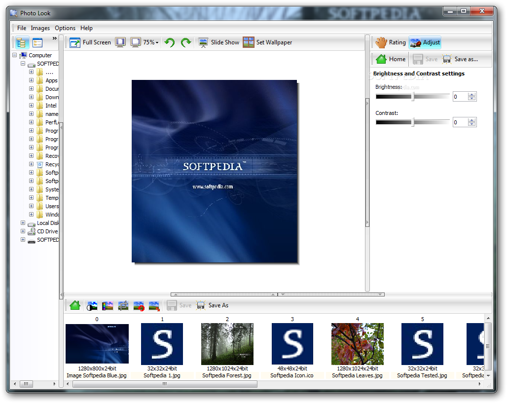This screenshot has height=403, width=507.
Task: Open the Help menu
Action: coord(86,28)
